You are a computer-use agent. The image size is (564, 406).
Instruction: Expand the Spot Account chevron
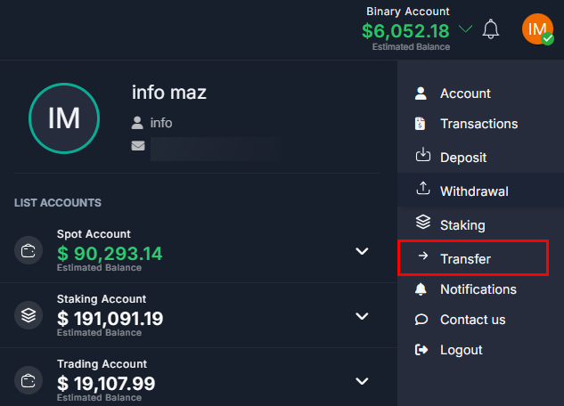point(362,251)
